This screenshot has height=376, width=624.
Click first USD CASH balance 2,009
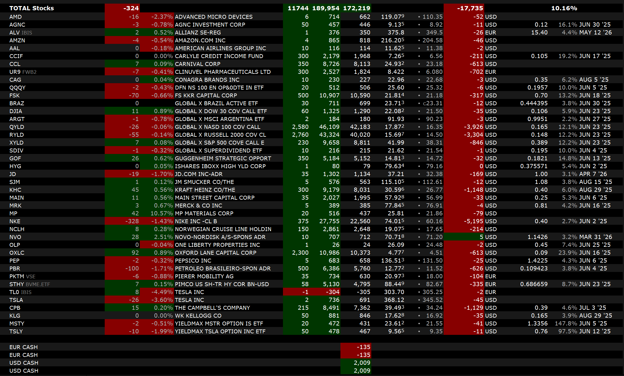[362, 363]
